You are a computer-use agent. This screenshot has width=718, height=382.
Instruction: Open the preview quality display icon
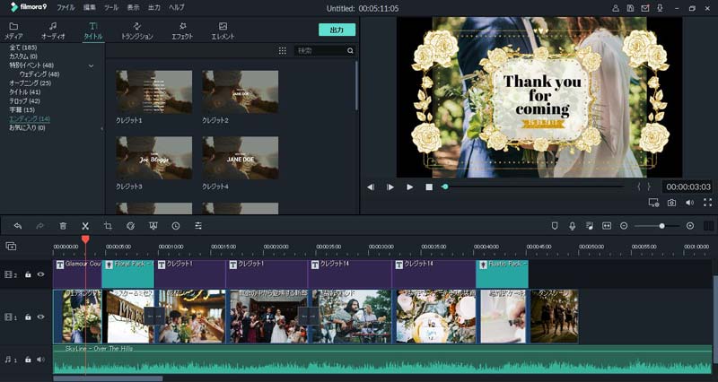coord(654,203)
